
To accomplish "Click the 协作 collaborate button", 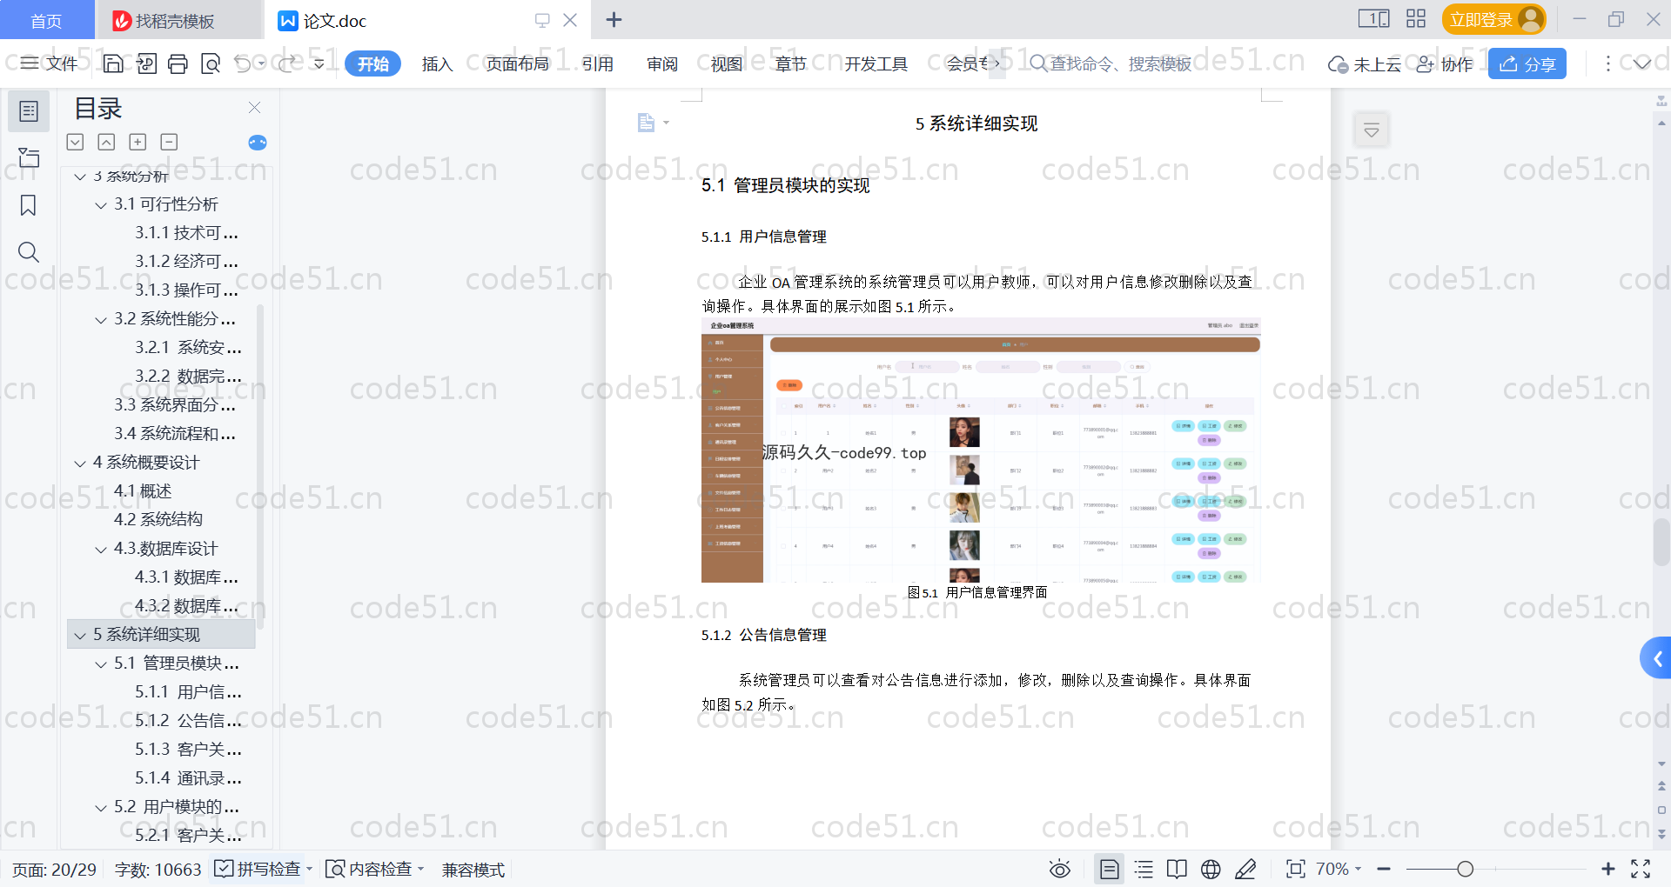I will pos(1445,63).
